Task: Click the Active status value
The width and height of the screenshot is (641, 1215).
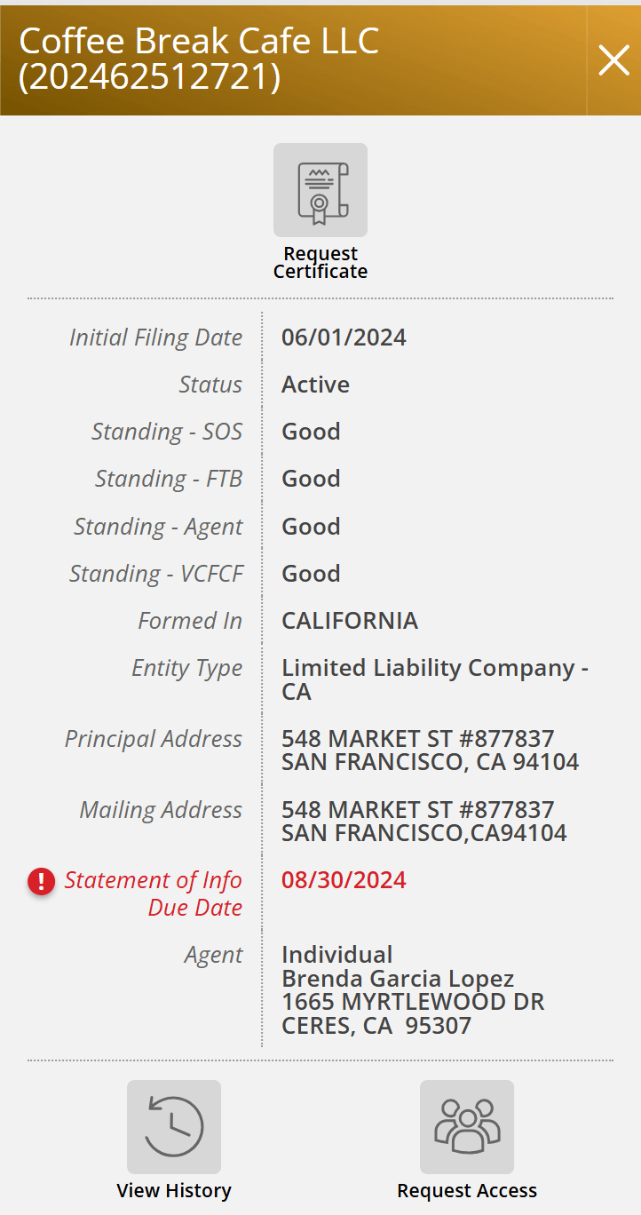Action: [x=315, y=385]
